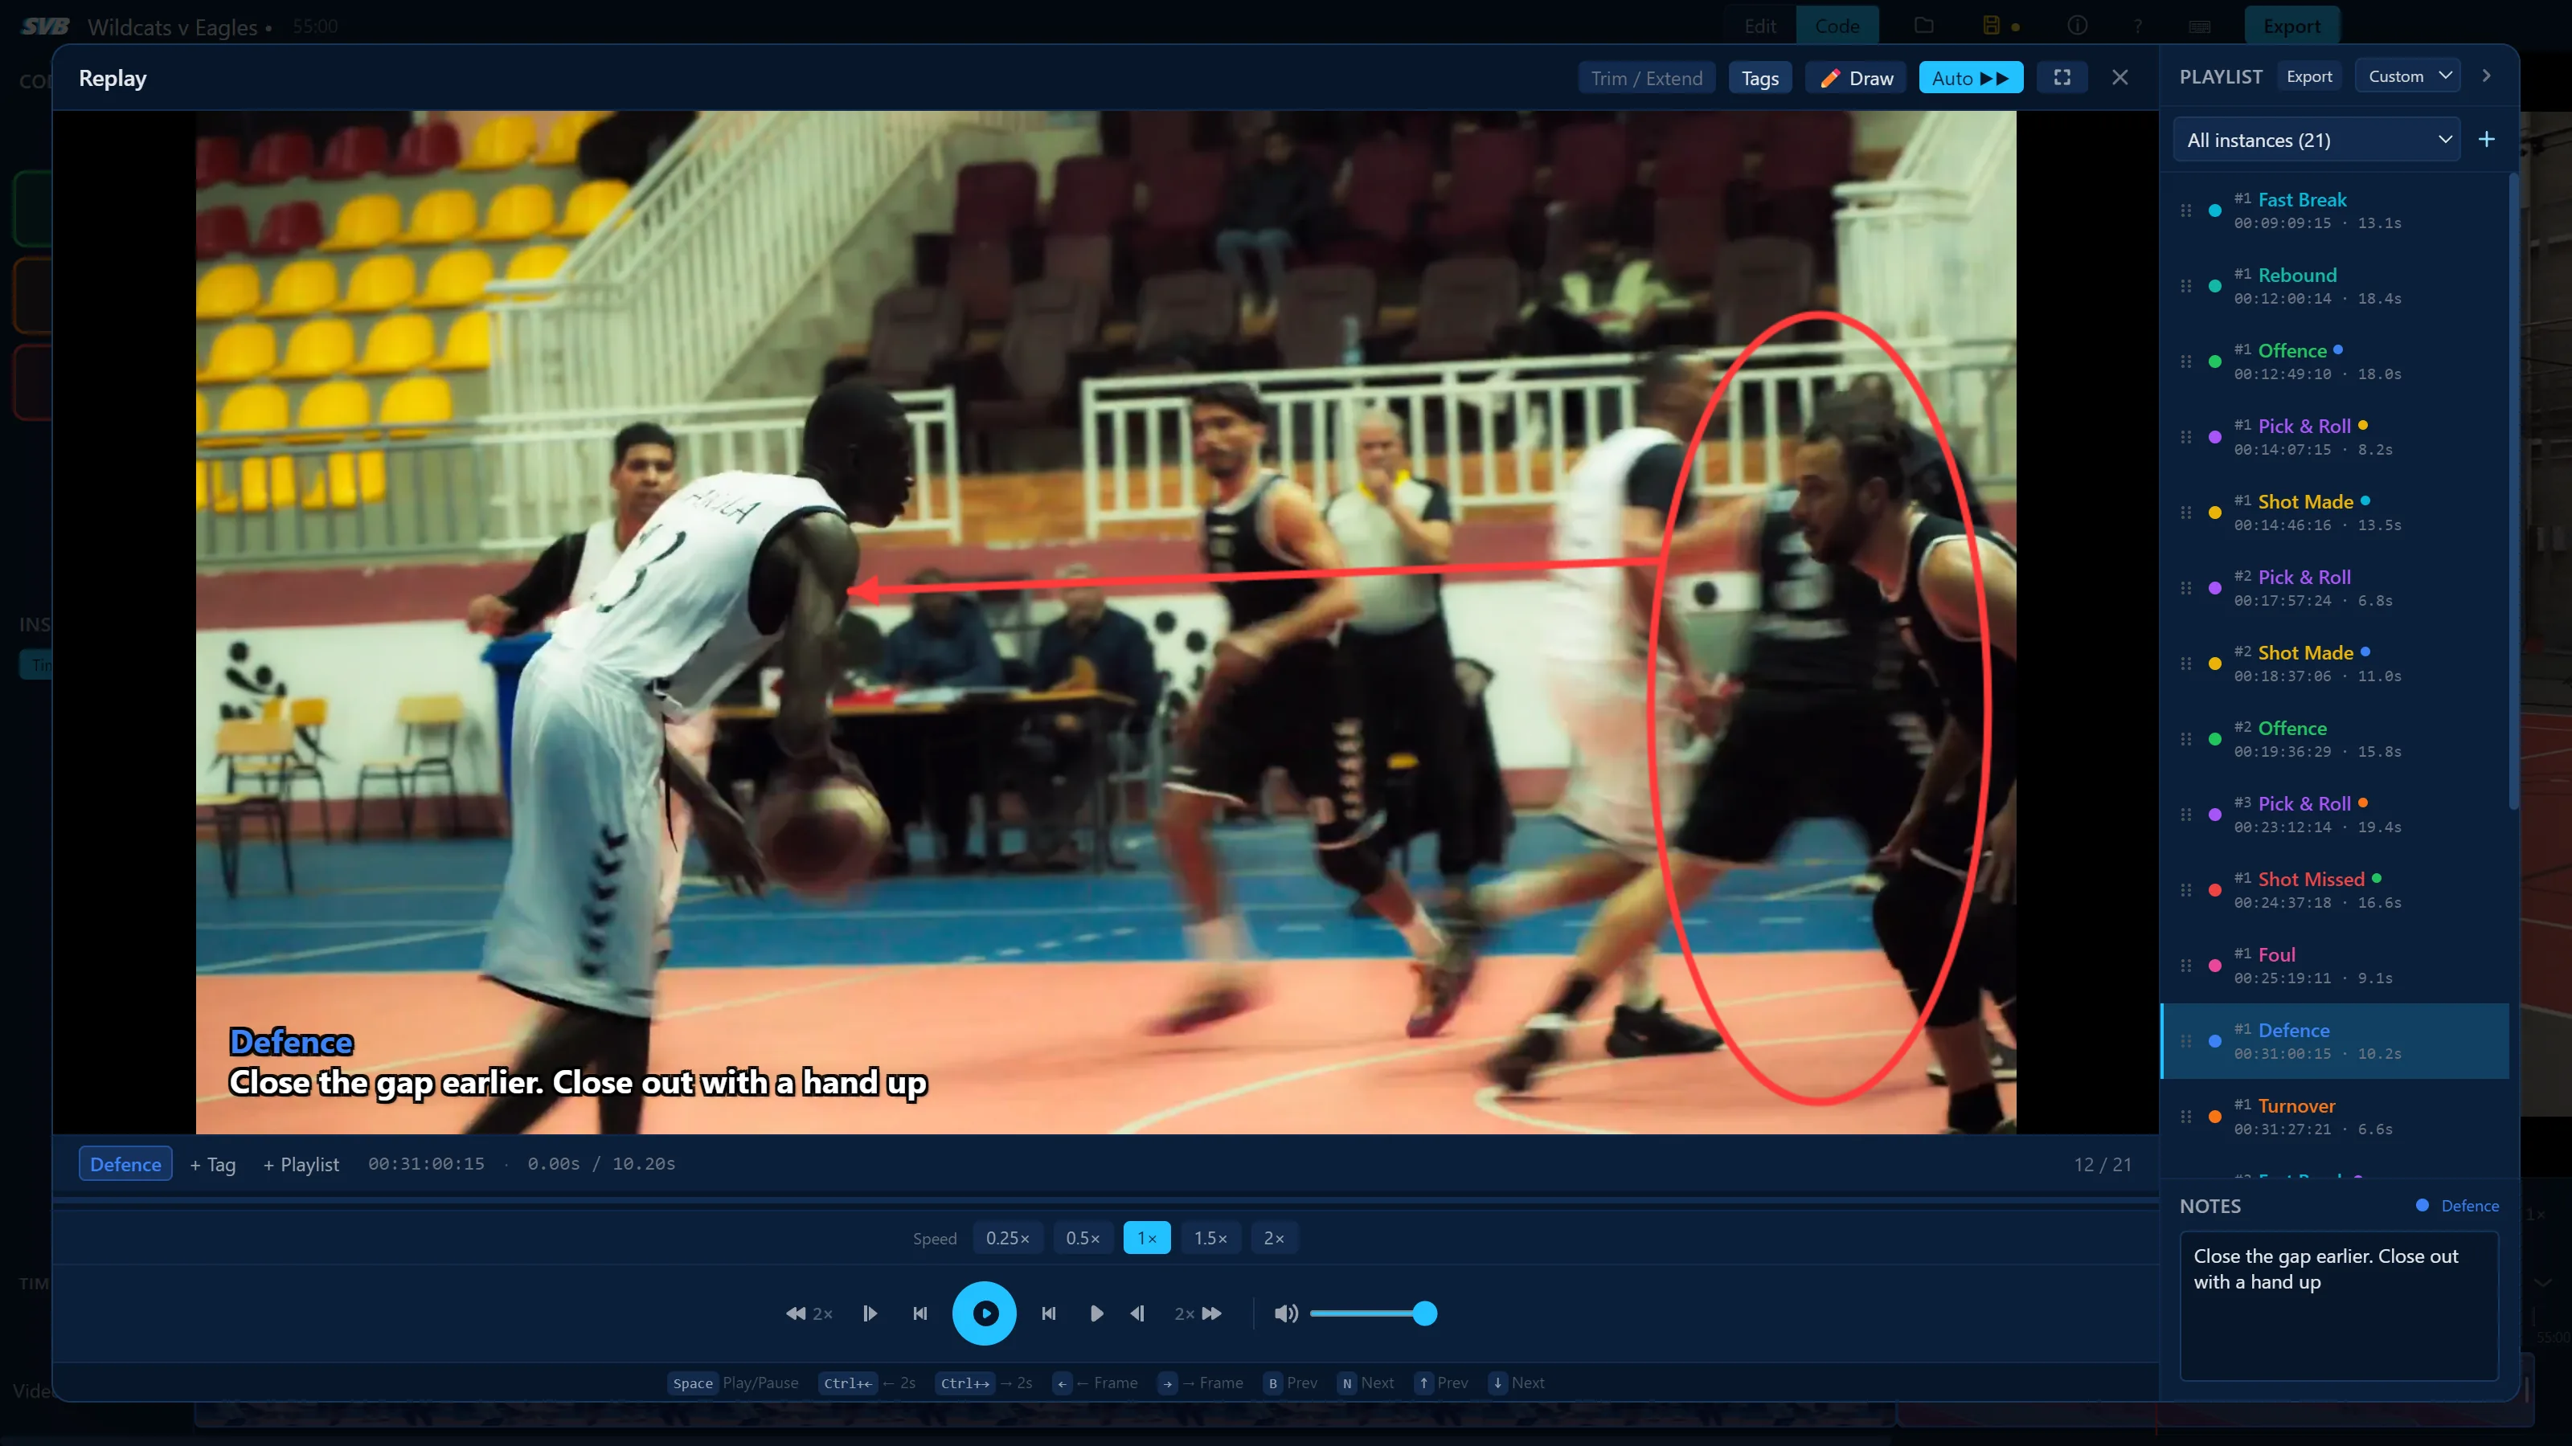
Task: Click the bar-and-triangle step icon next to rewind 2x
Action: point(870,1313)
